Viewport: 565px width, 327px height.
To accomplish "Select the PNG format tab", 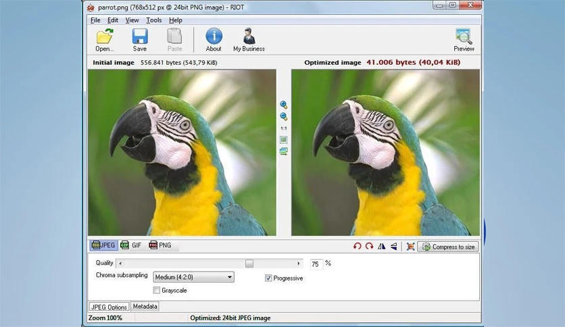I will point(160,245).
